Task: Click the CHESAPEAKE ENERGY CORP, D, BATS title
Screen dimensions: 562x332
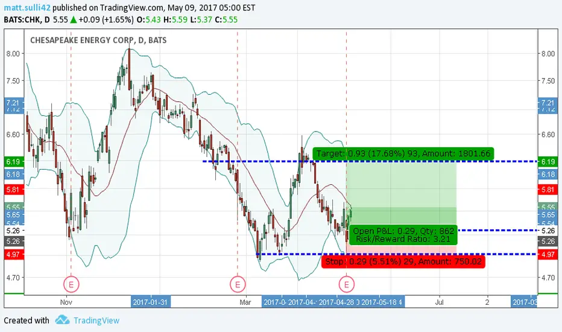Action: (98, 40)
